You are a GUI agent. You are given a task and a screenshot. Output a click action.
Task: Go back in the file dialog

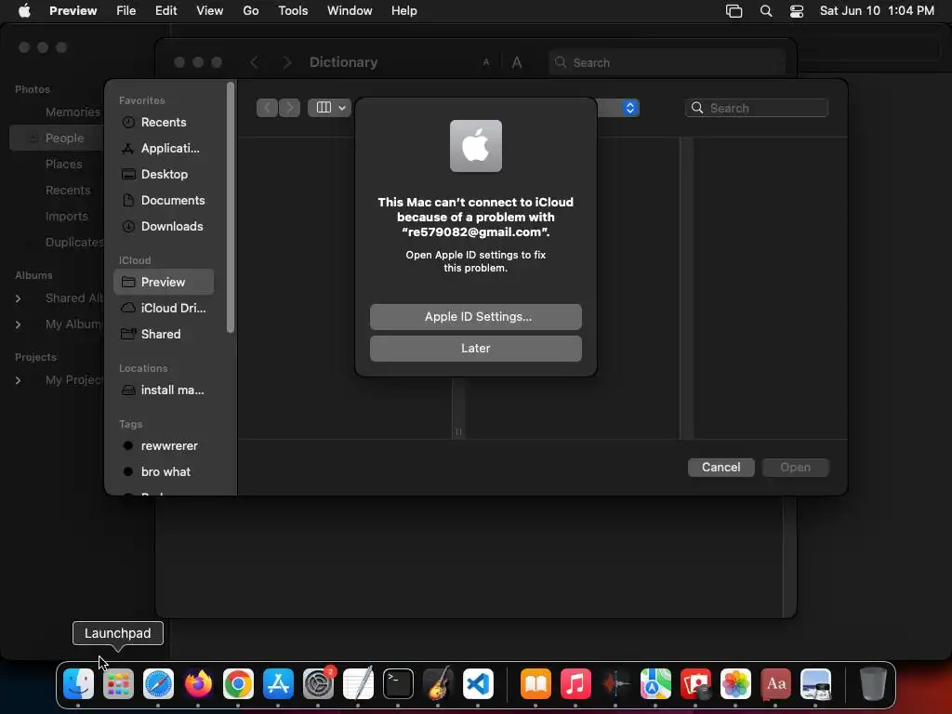(267, 108)
